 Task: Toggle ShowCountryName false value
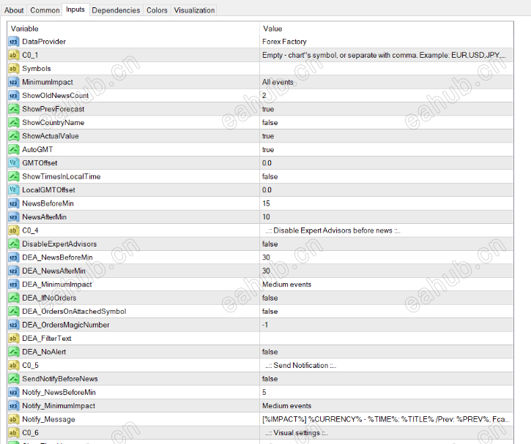270,122
